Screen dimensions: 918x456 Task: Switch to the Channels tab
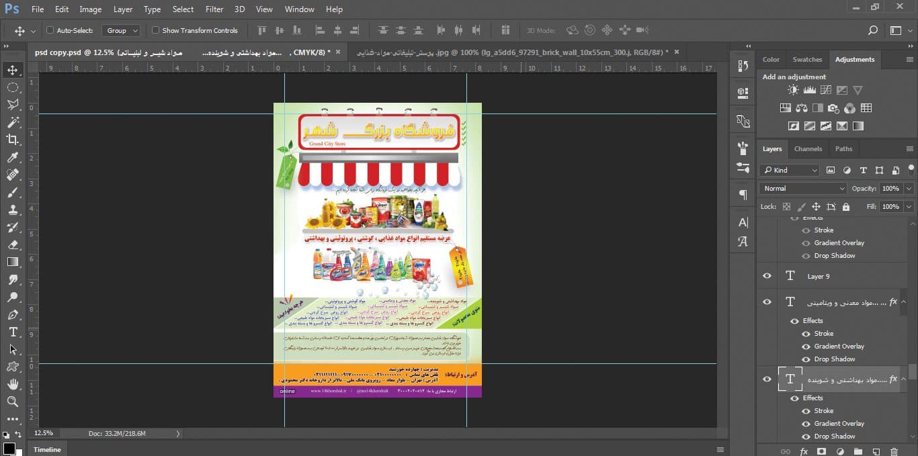808,149
